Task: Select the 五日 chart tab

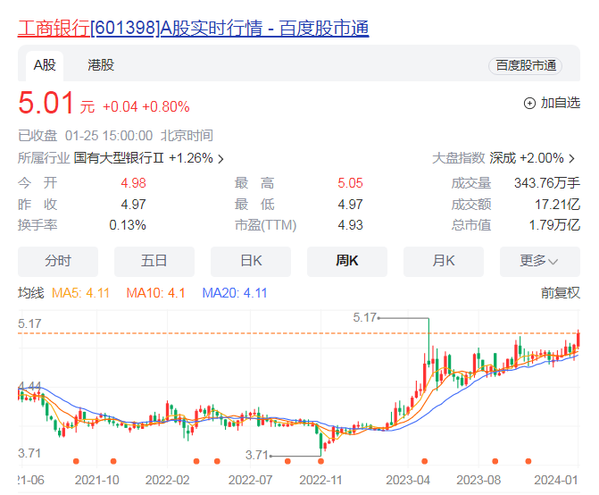Action: [154, 262]
